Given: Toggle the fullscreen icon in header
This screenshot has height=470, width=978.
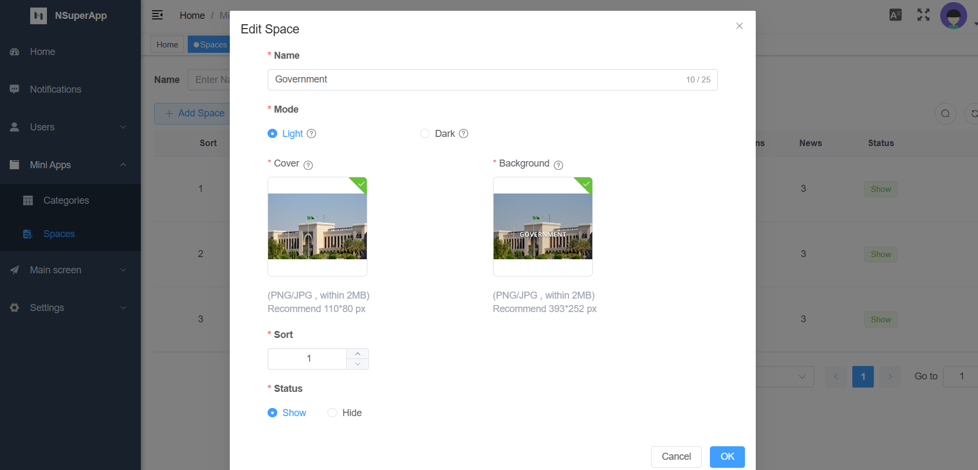Looking at the screenshot, I should pyautogui.click(x=924, y=15).
